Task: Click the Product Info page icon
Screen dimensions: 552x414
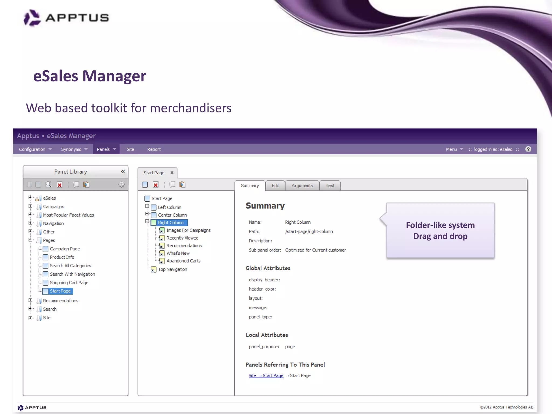Action: coord(46,257)
